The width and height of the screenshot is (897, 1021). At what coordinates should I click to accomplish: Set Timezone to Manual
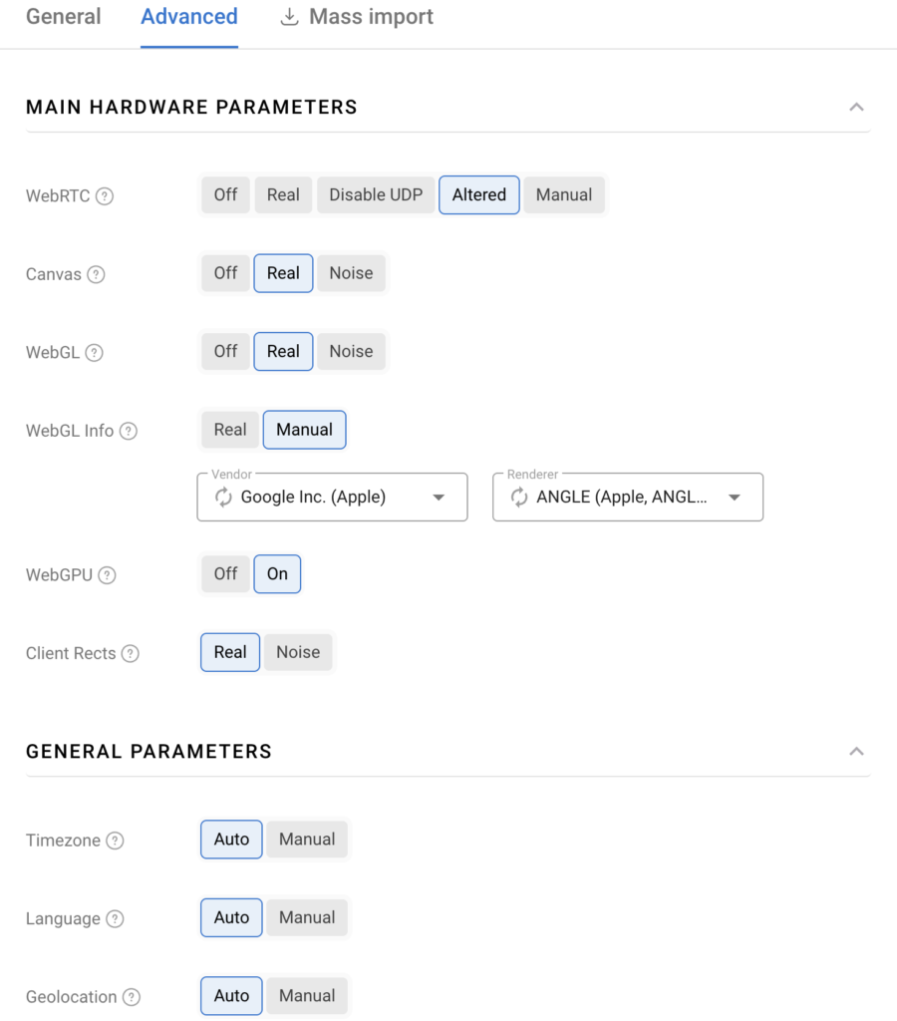click(x=307, y=840)
